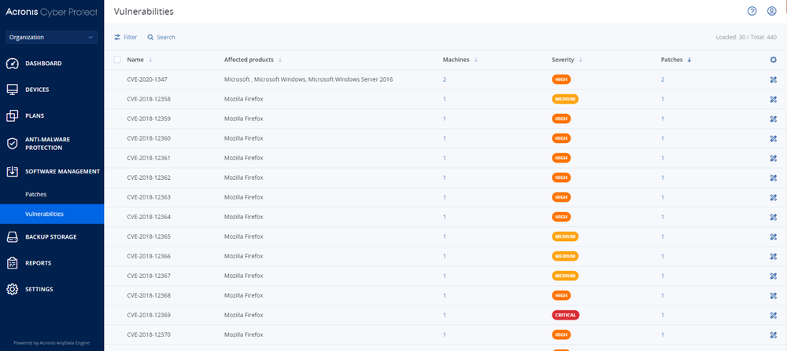Click remediation icon for CVE-2018-12365 row
Viewport: 787px width, 351px height.
click(x=773, y=236)
